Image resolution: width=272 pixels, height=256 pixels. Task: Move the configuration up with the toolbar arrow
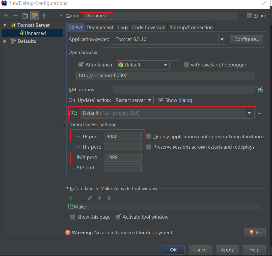44,16
